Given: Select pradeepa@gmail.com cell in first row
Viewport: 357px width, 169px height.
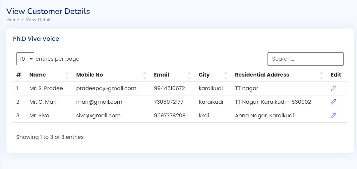Looking at the screenshot, I should (106, 88).
